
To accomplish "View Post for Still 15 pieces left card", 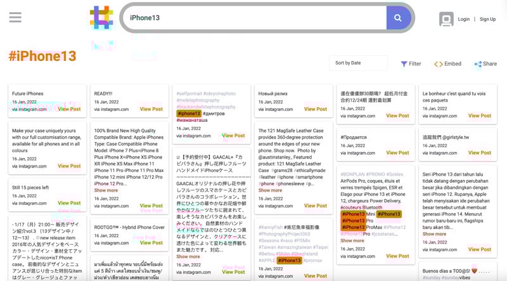I will click(69, 203).
